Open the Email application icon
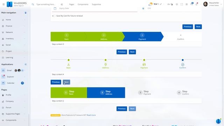Screen dimensions: 224x126 click(3, 70)
